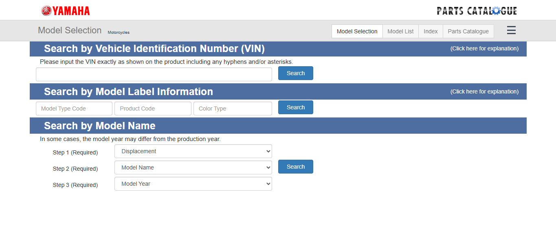Click the Yamaha logo
Image resolution: width=556 pixels, height=241 pixels.
click(x=66, y=11)
